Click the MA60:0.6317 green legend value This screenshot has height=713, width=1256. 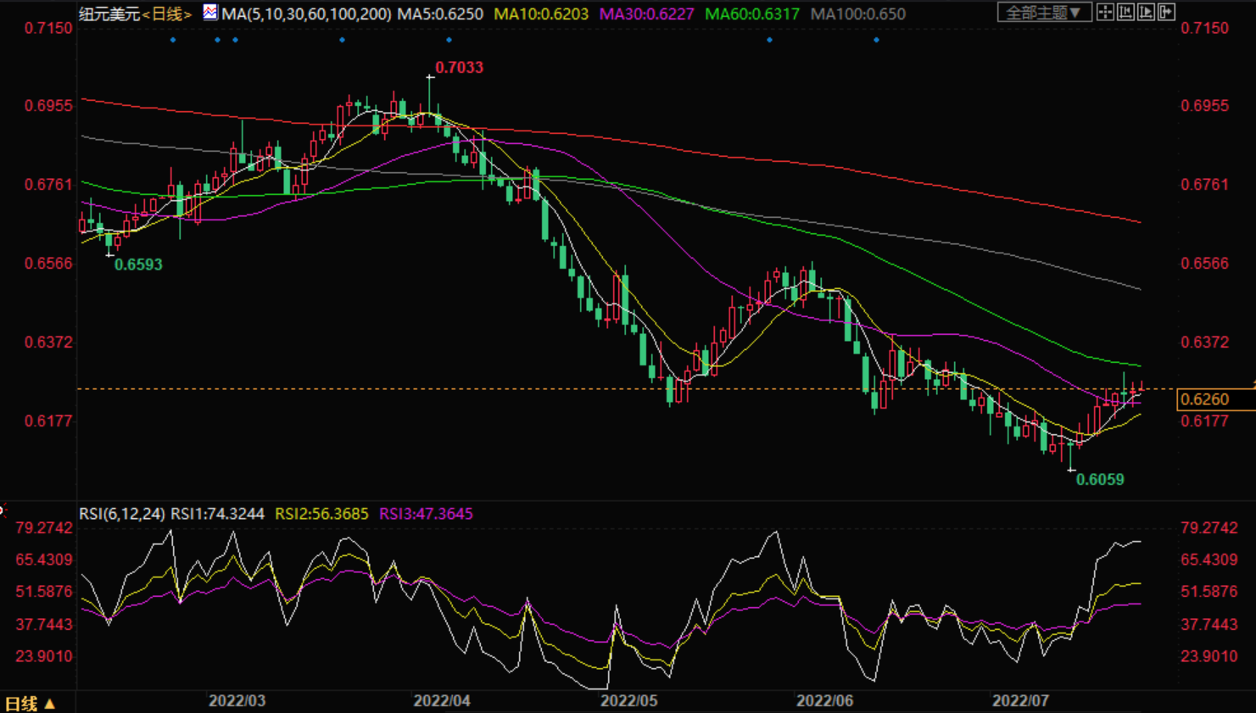751,14
